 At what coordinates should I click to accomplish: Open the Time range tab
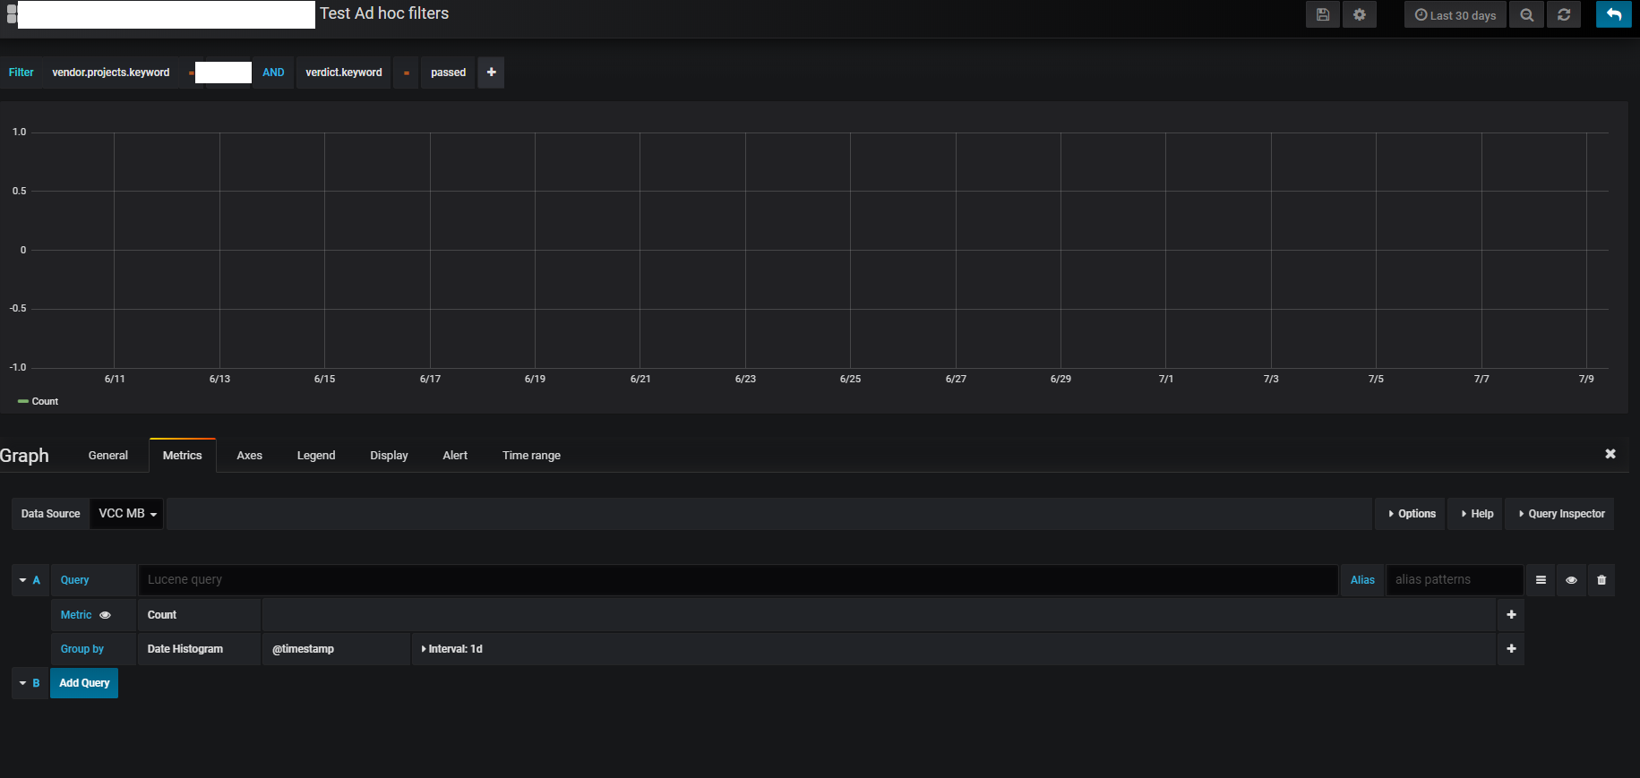[x=531, y=456]
